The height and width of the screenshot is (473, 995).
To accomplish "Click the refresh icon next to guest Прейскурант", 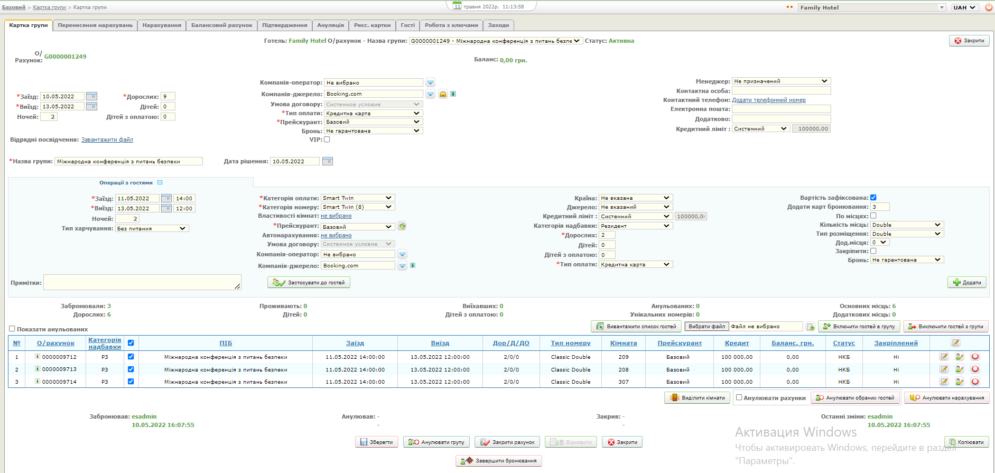I will point(402,226).
